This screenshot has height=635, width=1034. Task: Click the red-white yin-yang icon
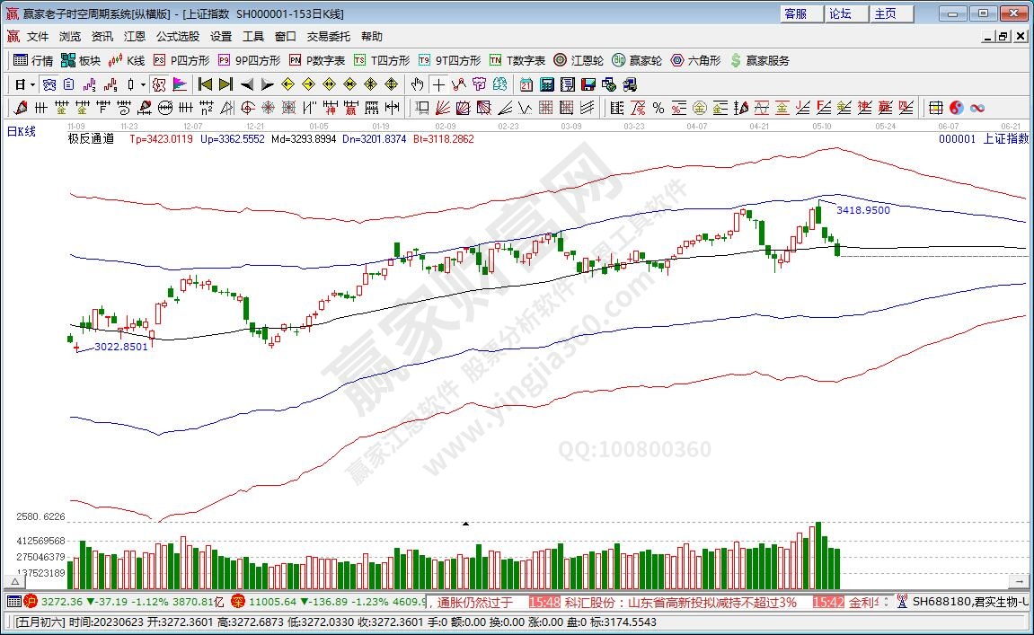tap(956, 108)
